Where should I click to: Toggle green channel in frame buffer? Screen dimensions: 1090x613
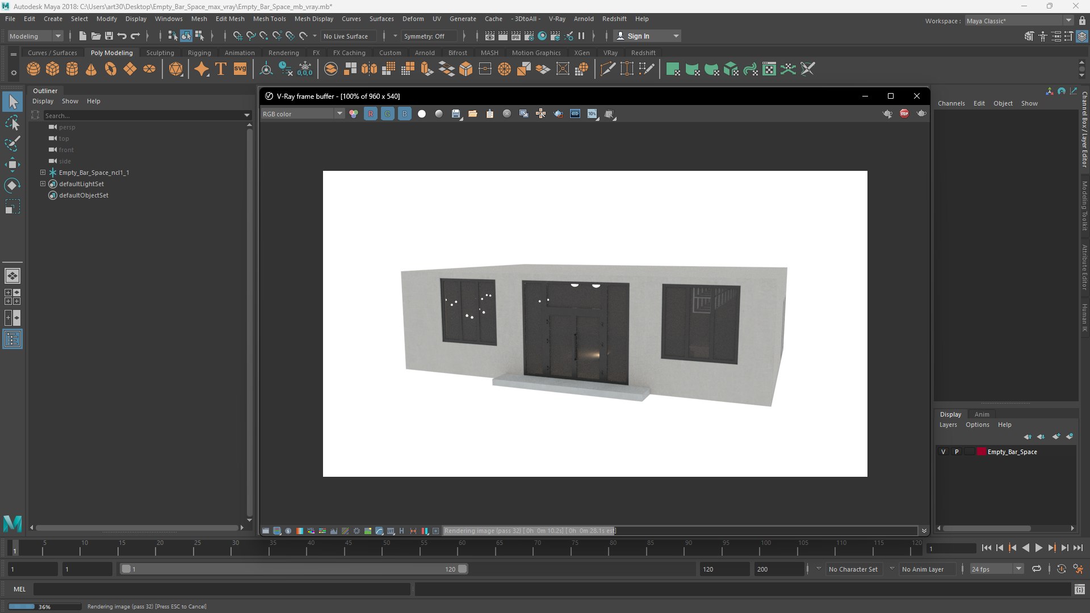[388, 114]
